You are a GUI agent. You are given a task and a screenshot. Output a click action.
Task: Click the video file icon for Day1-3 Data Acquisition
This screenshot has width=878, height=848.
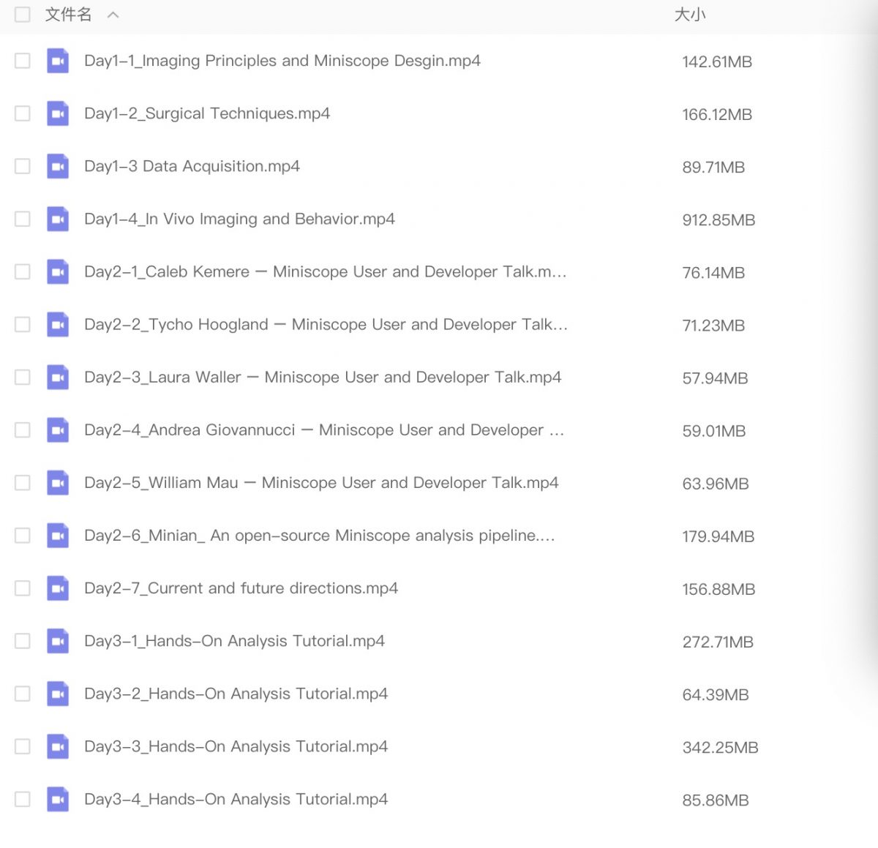click(58, 166)
